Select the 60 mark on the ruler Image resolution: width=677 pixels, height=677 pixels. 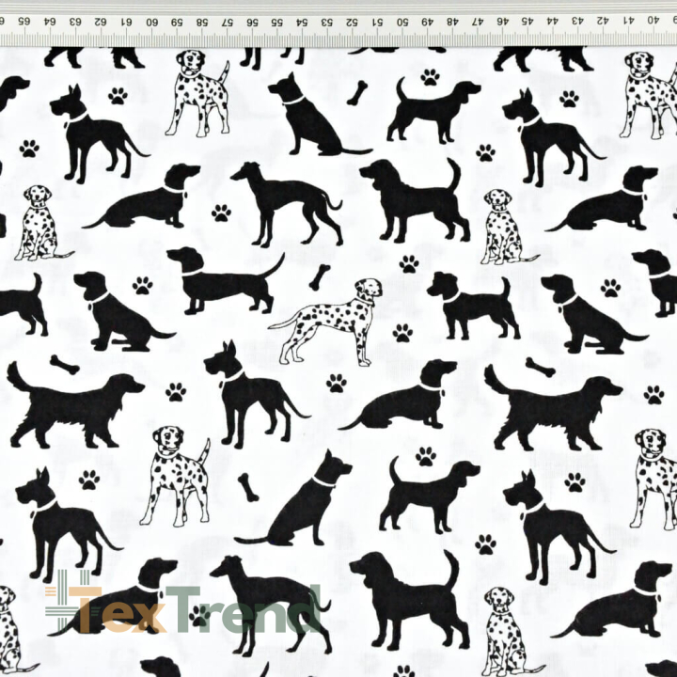152,20
